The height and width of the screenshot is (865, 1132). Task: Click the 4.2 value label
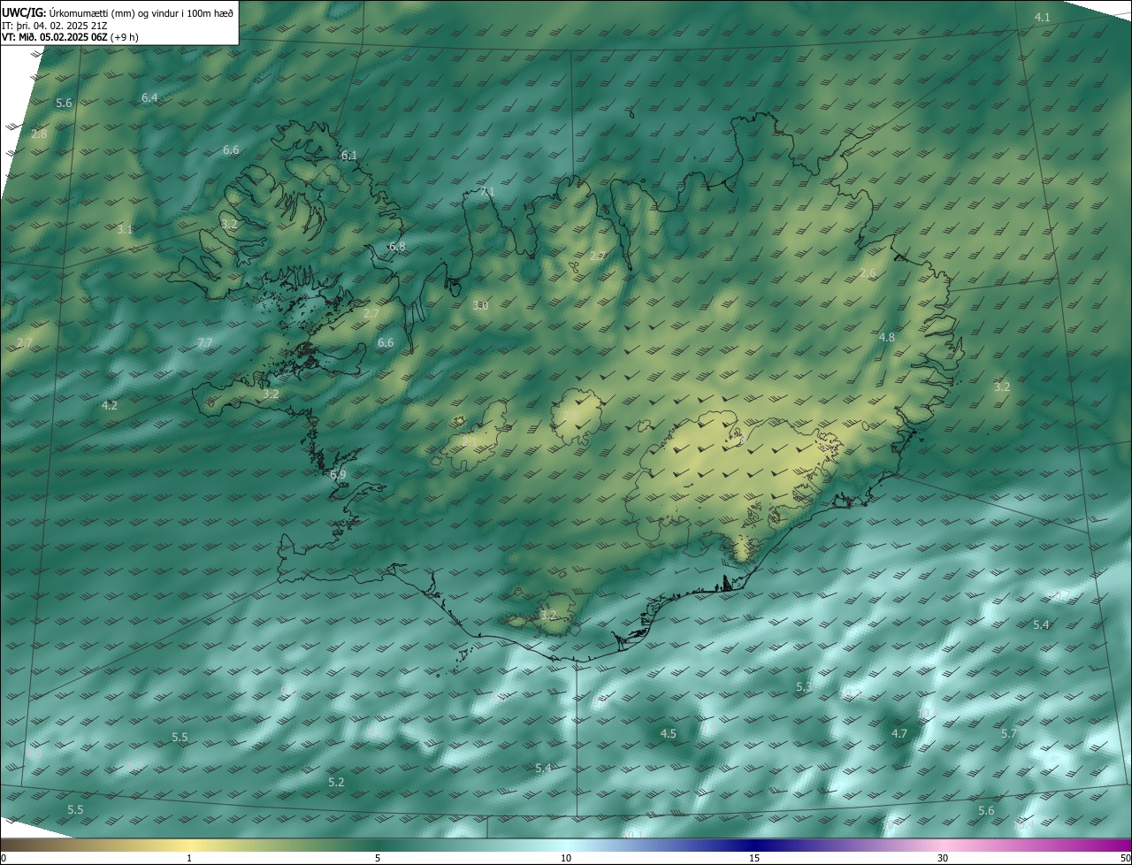[110, 406]
